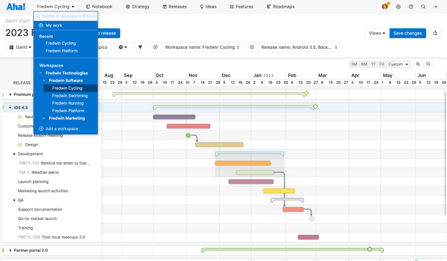The image size is (447, 261).
Task: Open the Roadmaps menu
Action: [x=281, y=7]
